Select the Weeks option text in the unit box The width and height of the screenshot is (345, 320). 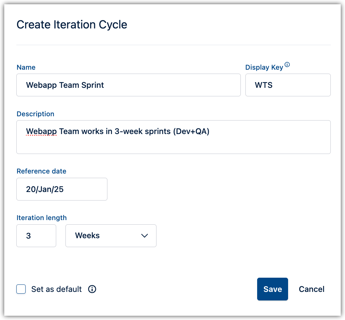pos(87,236)
